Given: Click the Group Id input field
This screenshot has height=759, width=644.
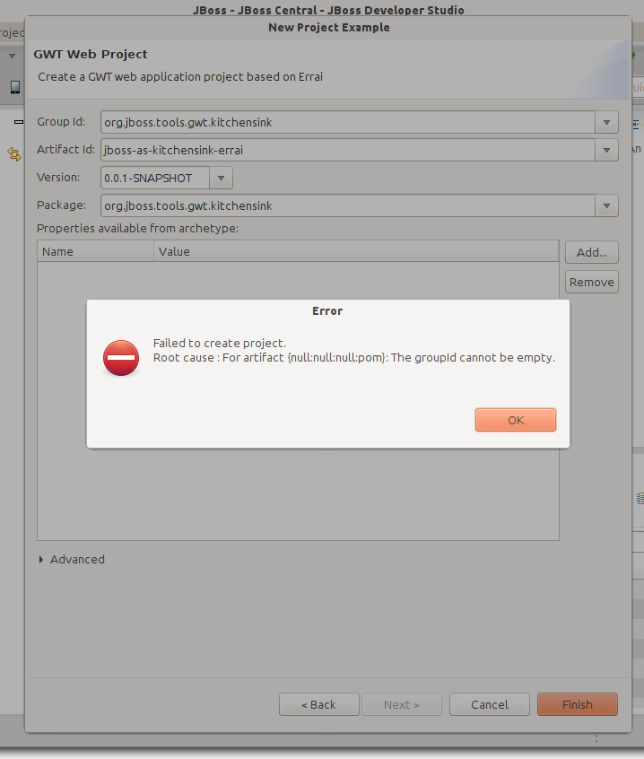Looking at the screenshot, I should (x=348, y=123).
